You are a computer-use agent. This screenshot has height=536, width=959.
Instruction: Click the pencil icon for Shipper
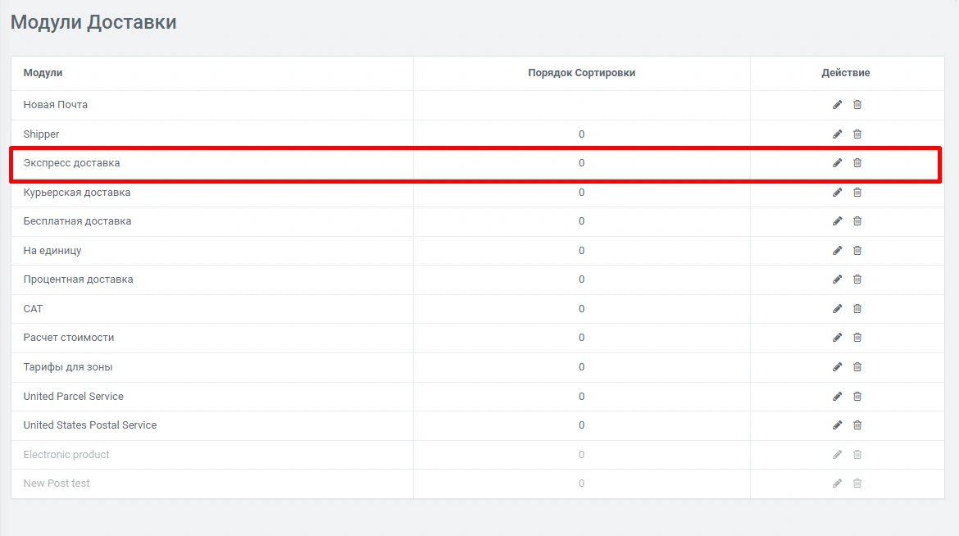837,134
